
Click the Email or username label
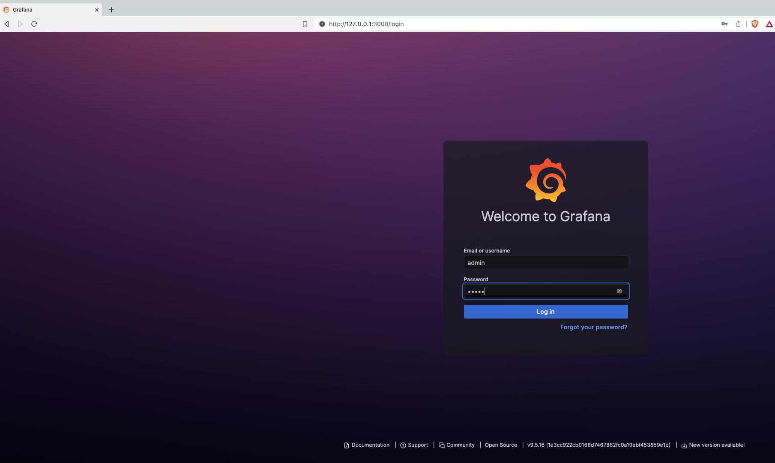487,251
